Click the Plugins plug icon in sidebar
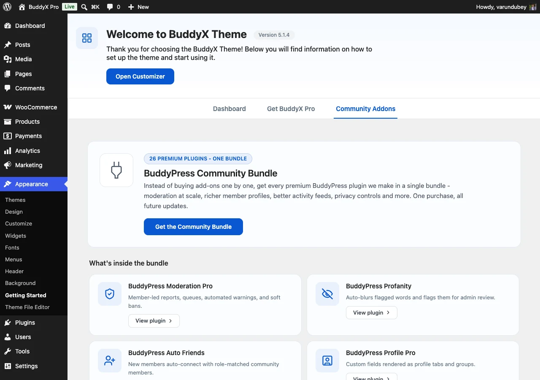The image size is (540, 380). pyautogui.click(x=8, y=323)
